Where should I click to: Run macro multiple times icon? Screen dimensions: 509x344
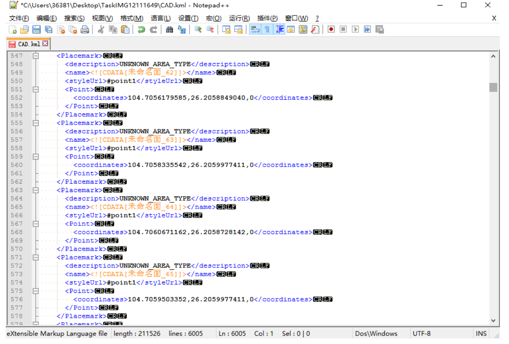point(367,29)
